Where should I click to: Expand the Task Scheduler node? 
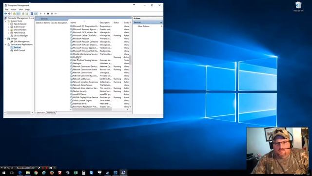[9, 24]
